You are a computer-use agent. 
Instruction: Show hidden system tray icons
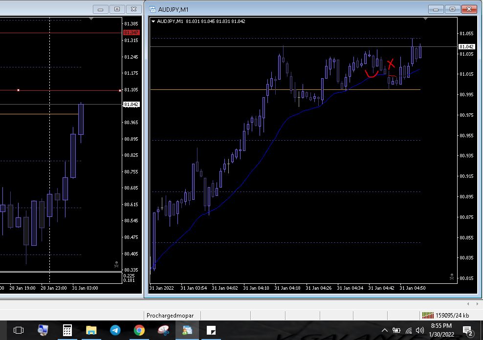coord(385,331)
